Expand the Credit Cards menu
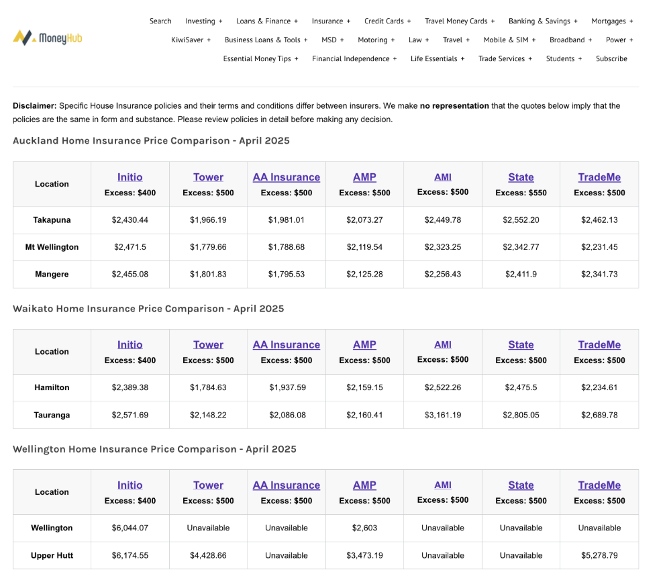 click(387, 21)
